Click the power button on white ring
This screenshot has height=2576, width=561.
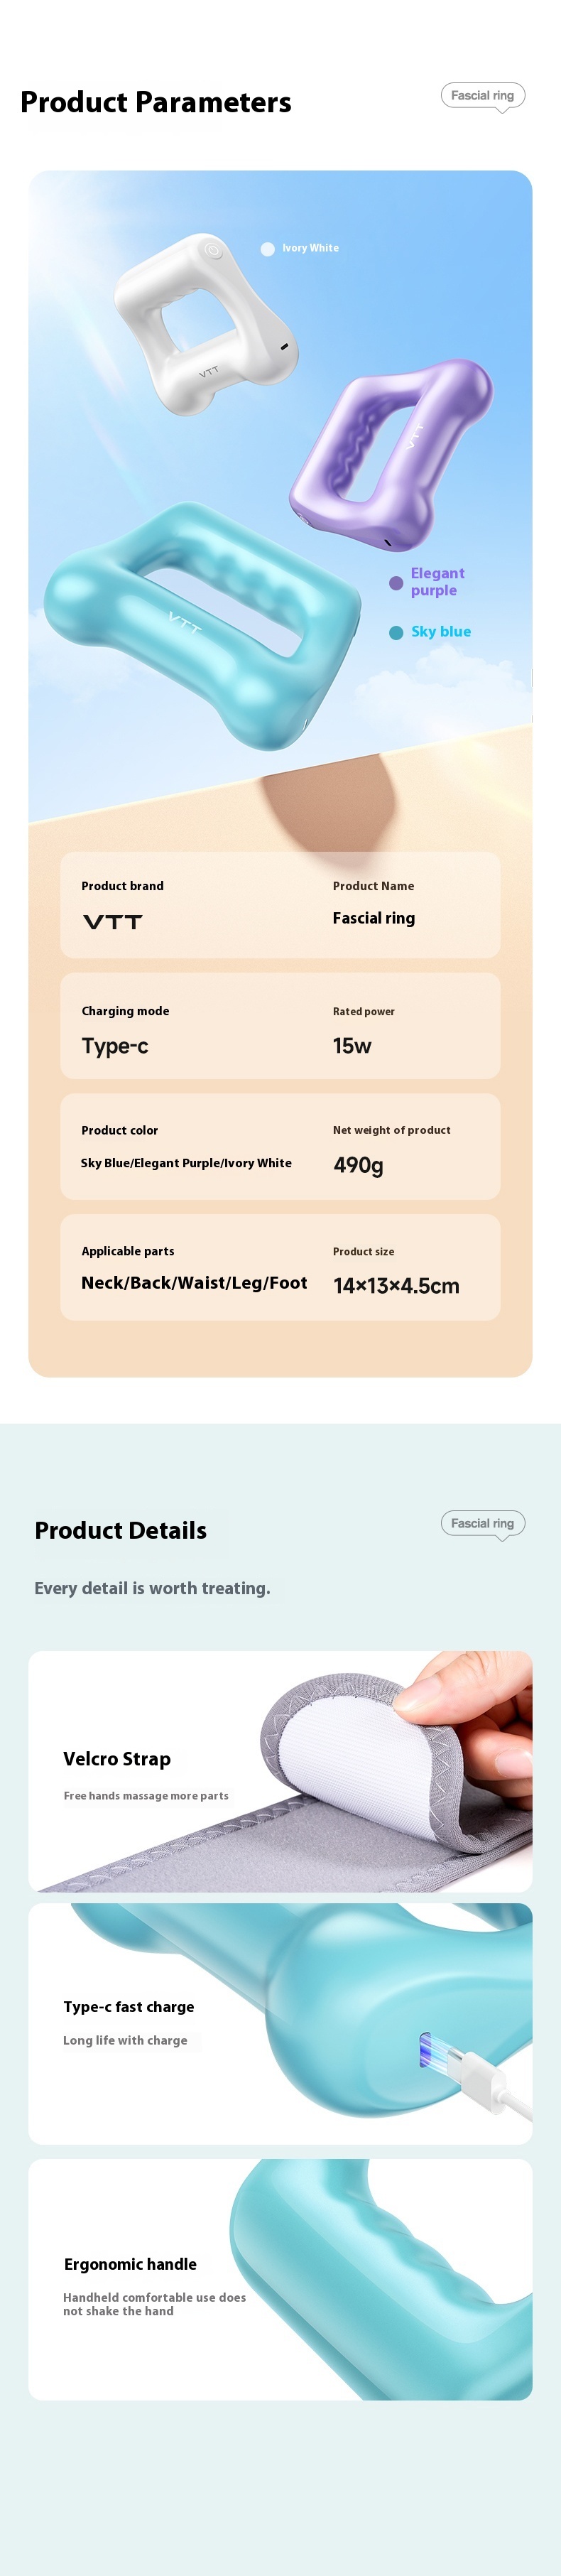(213, 250)
